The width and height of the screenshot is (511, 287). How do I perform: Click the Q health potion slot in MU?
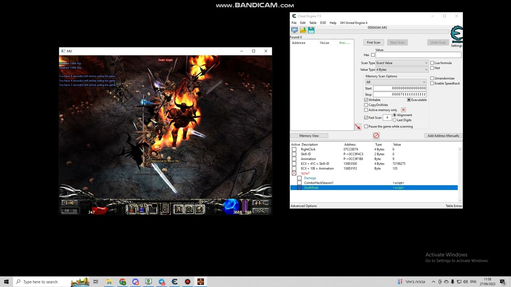tap(131, 209)
